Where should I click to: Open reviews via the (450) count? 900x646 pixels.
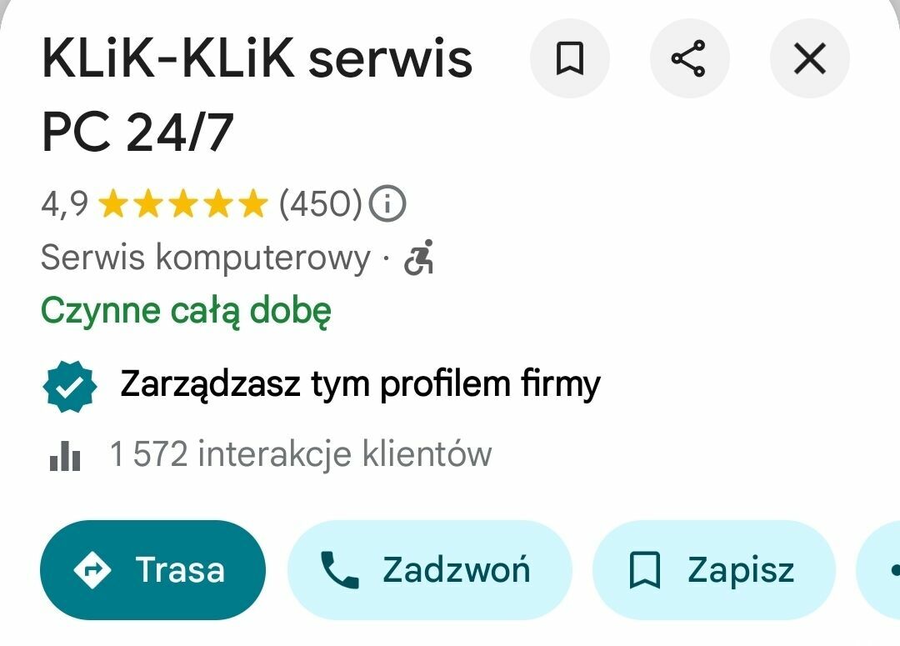[320, 203]
